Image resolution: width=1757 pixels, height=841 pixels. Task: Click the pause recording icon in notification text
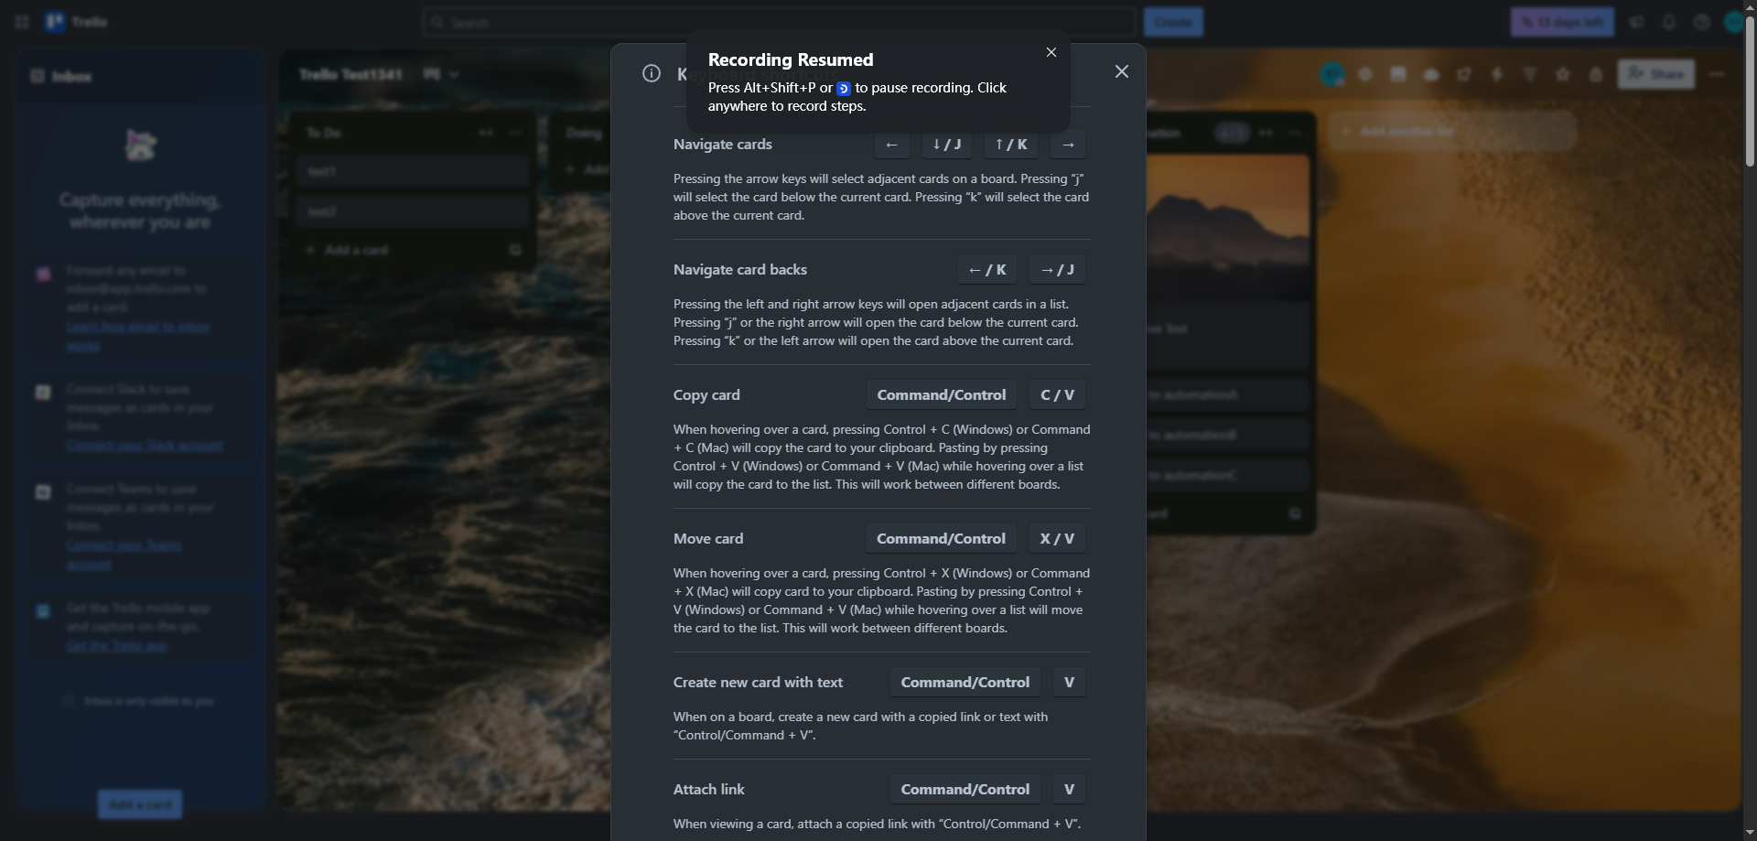coord(844,89)
